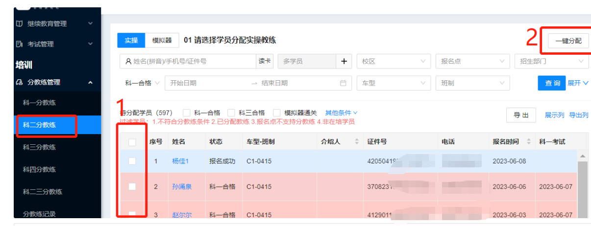This screenshot has height=226, width=591.
Task: Tick the select-all checkbox in table header
Action: (x=132, y=142)
